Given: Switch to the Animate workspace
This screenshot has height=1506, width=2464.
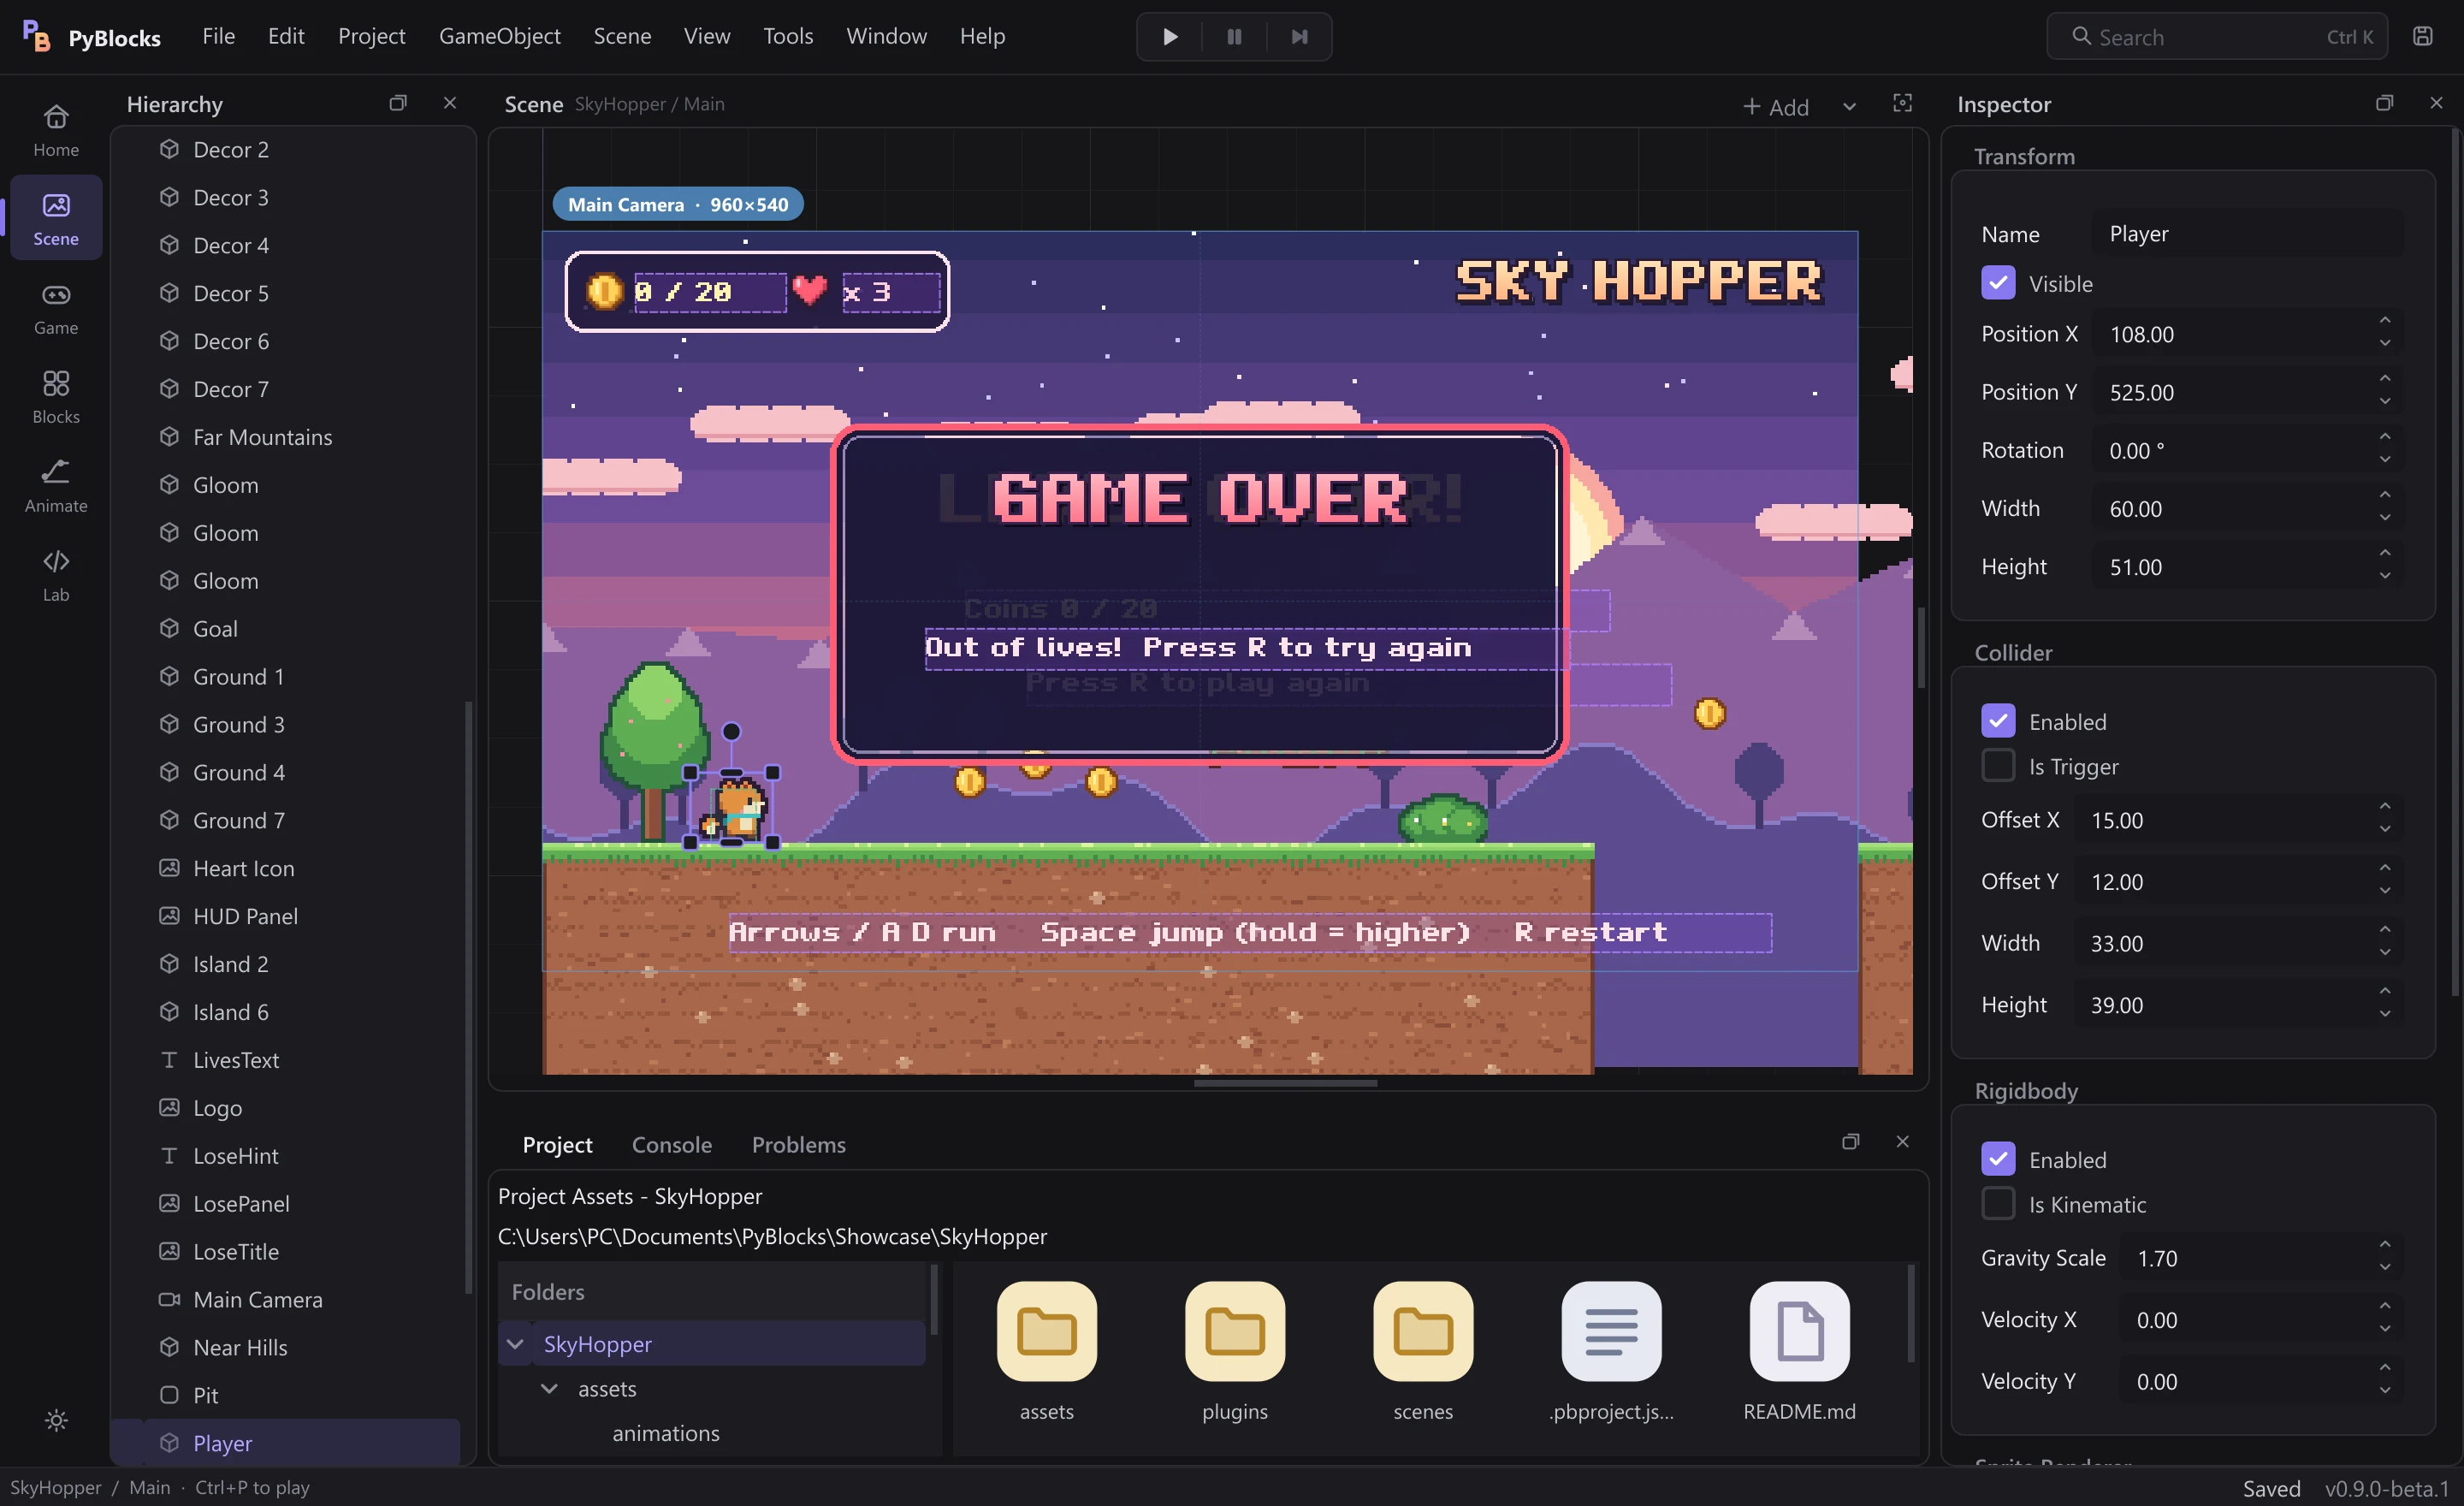Looking at the screenshot, I should pos(56,485).
